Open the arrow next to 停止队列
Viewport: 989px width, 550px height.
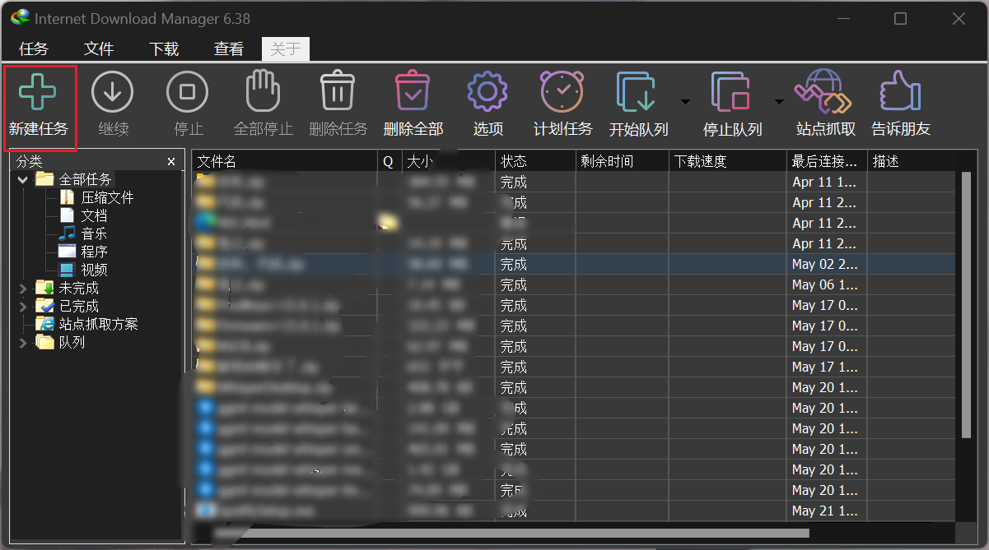779,101
